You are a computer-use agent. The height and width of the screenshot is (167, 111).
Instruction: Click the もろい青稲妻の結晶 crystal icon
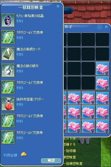pos(8,20)
